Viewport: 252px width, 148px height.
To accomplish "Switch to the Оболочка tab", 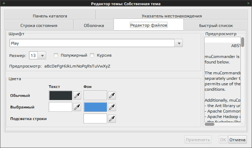I will [94, 25].
